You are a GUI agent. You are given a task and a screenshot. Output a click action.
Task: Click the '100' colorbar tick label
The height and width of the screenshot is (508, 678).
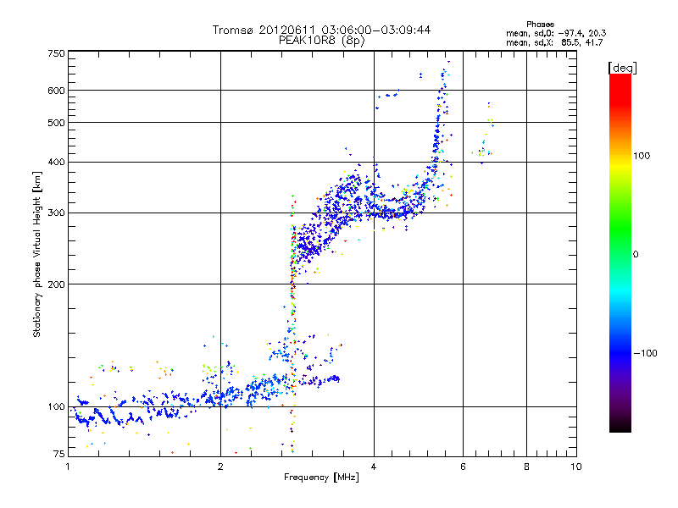coord(642,156)
